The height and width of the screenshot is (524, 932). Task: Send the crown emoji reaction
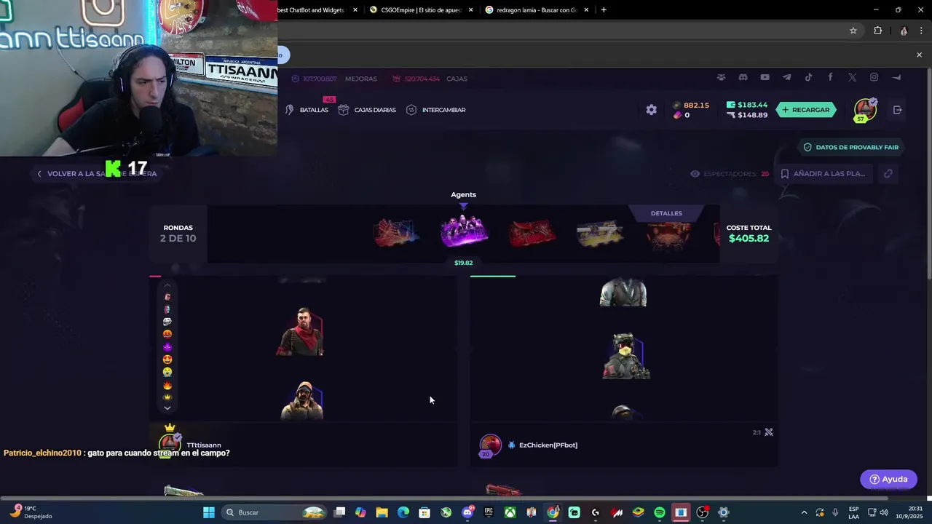pos(167,397)
